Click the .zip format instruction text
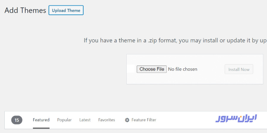This screenshot has width=267, height=133. pyautogui.click(x=175, y=40)
